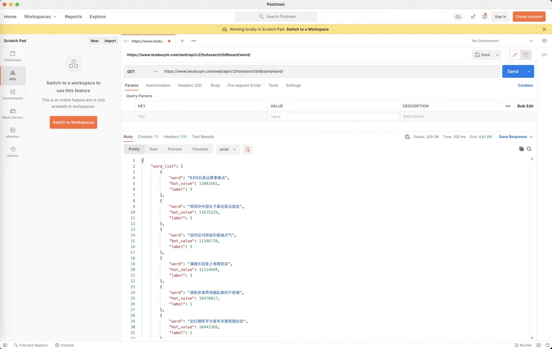The height and width of the screenshot is (349, 552).
Task: Click the query param Value field
Action: point(334,117)
